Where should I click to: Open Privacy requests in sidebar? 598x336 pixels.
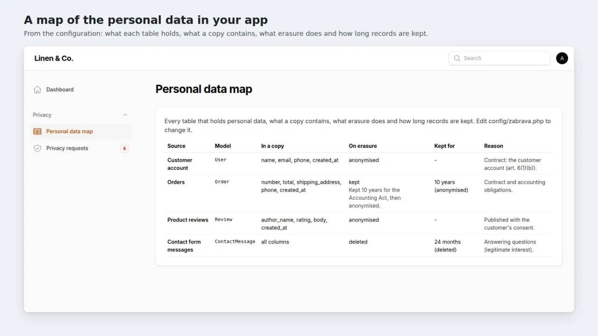click(81, 148)
